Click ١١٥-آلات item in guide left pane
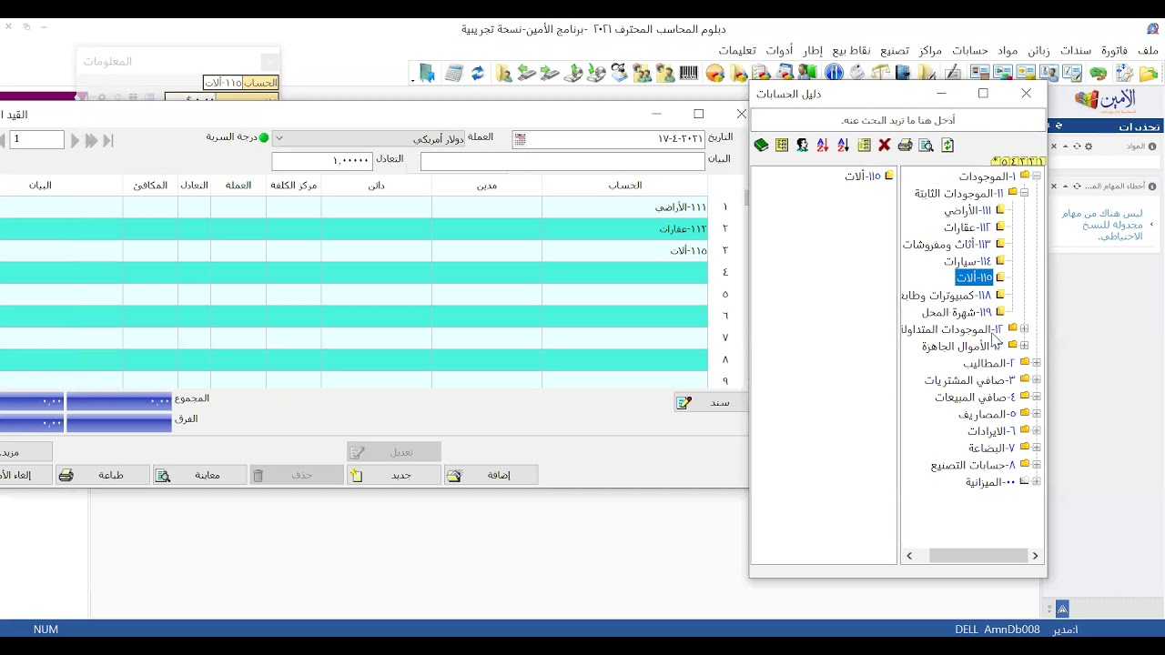Viewport: 1165px width, 655px height. point(863,176)
